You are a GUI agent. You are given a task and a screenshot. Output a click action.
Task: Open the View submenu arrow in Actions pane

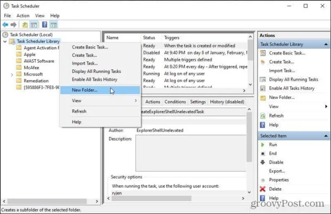pyautogui.click(x=326, y=107)
